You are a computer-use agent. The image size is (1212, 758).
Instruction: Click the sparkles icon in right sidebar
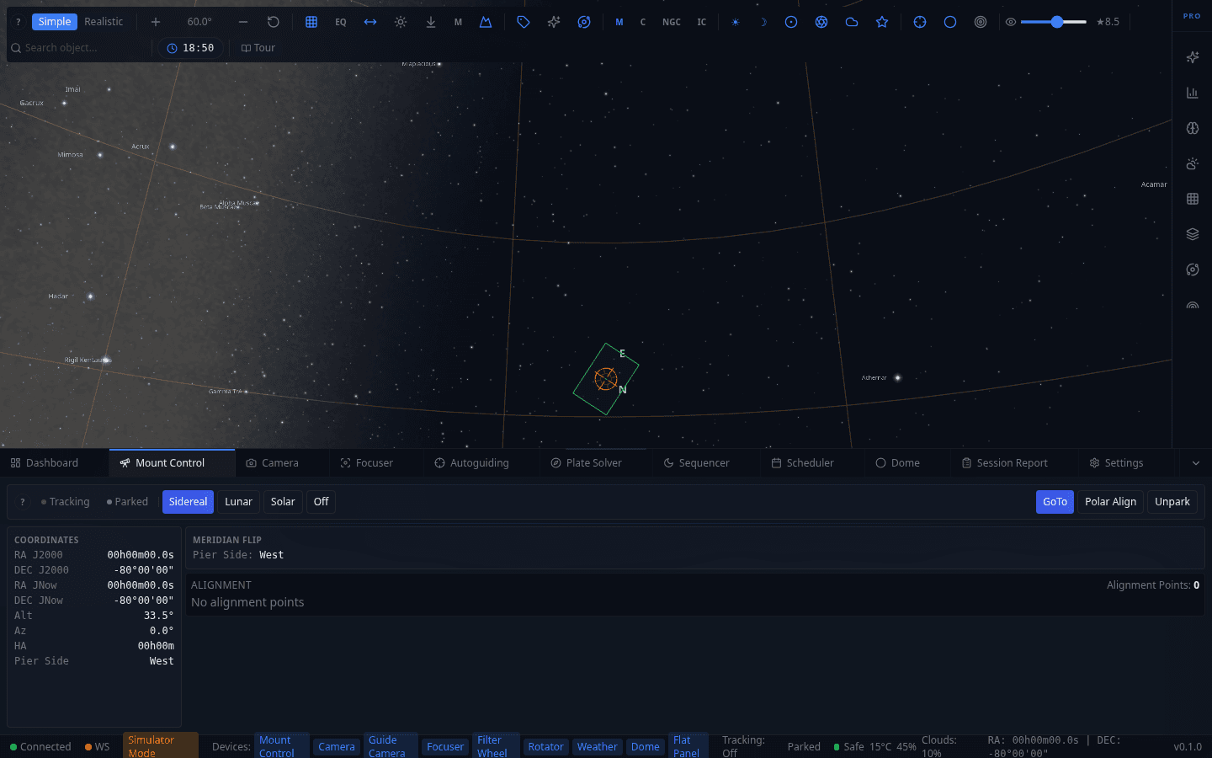click(x=1193, y=57)
